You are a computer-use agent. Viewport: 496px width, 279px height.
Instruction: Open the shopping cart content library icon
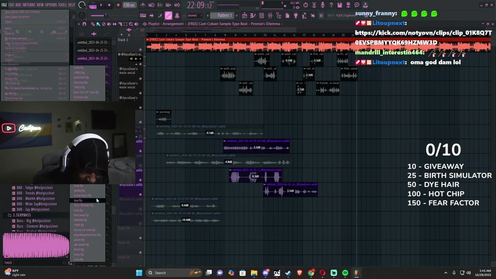(x=321, y=15)
